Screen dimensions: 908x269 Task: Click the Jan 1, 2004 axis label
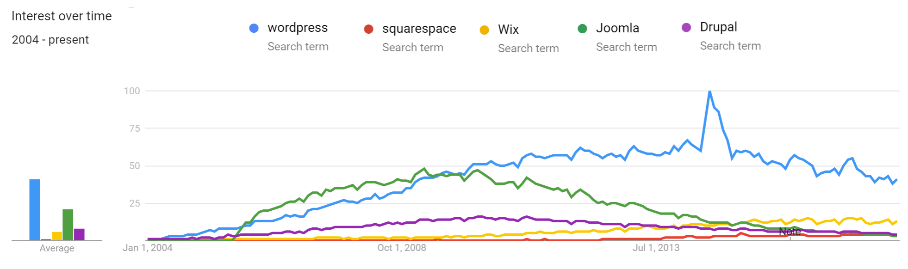[148, 248]
